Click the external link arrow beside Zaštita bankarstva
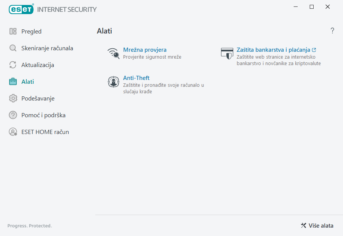The height and width of the screenshot is (236, 343). 314,49
